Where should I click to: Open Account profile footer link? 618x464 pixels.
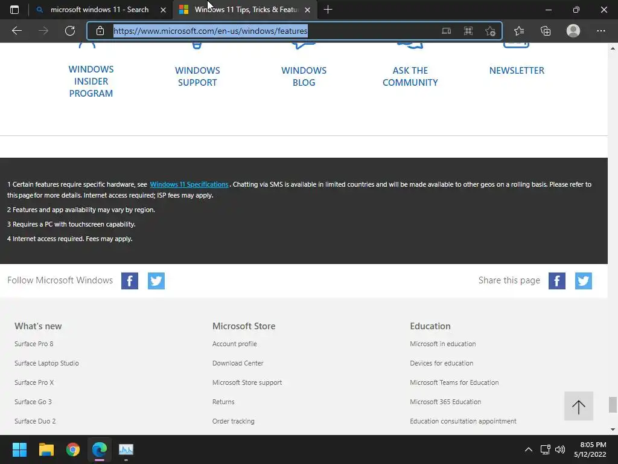235,344
